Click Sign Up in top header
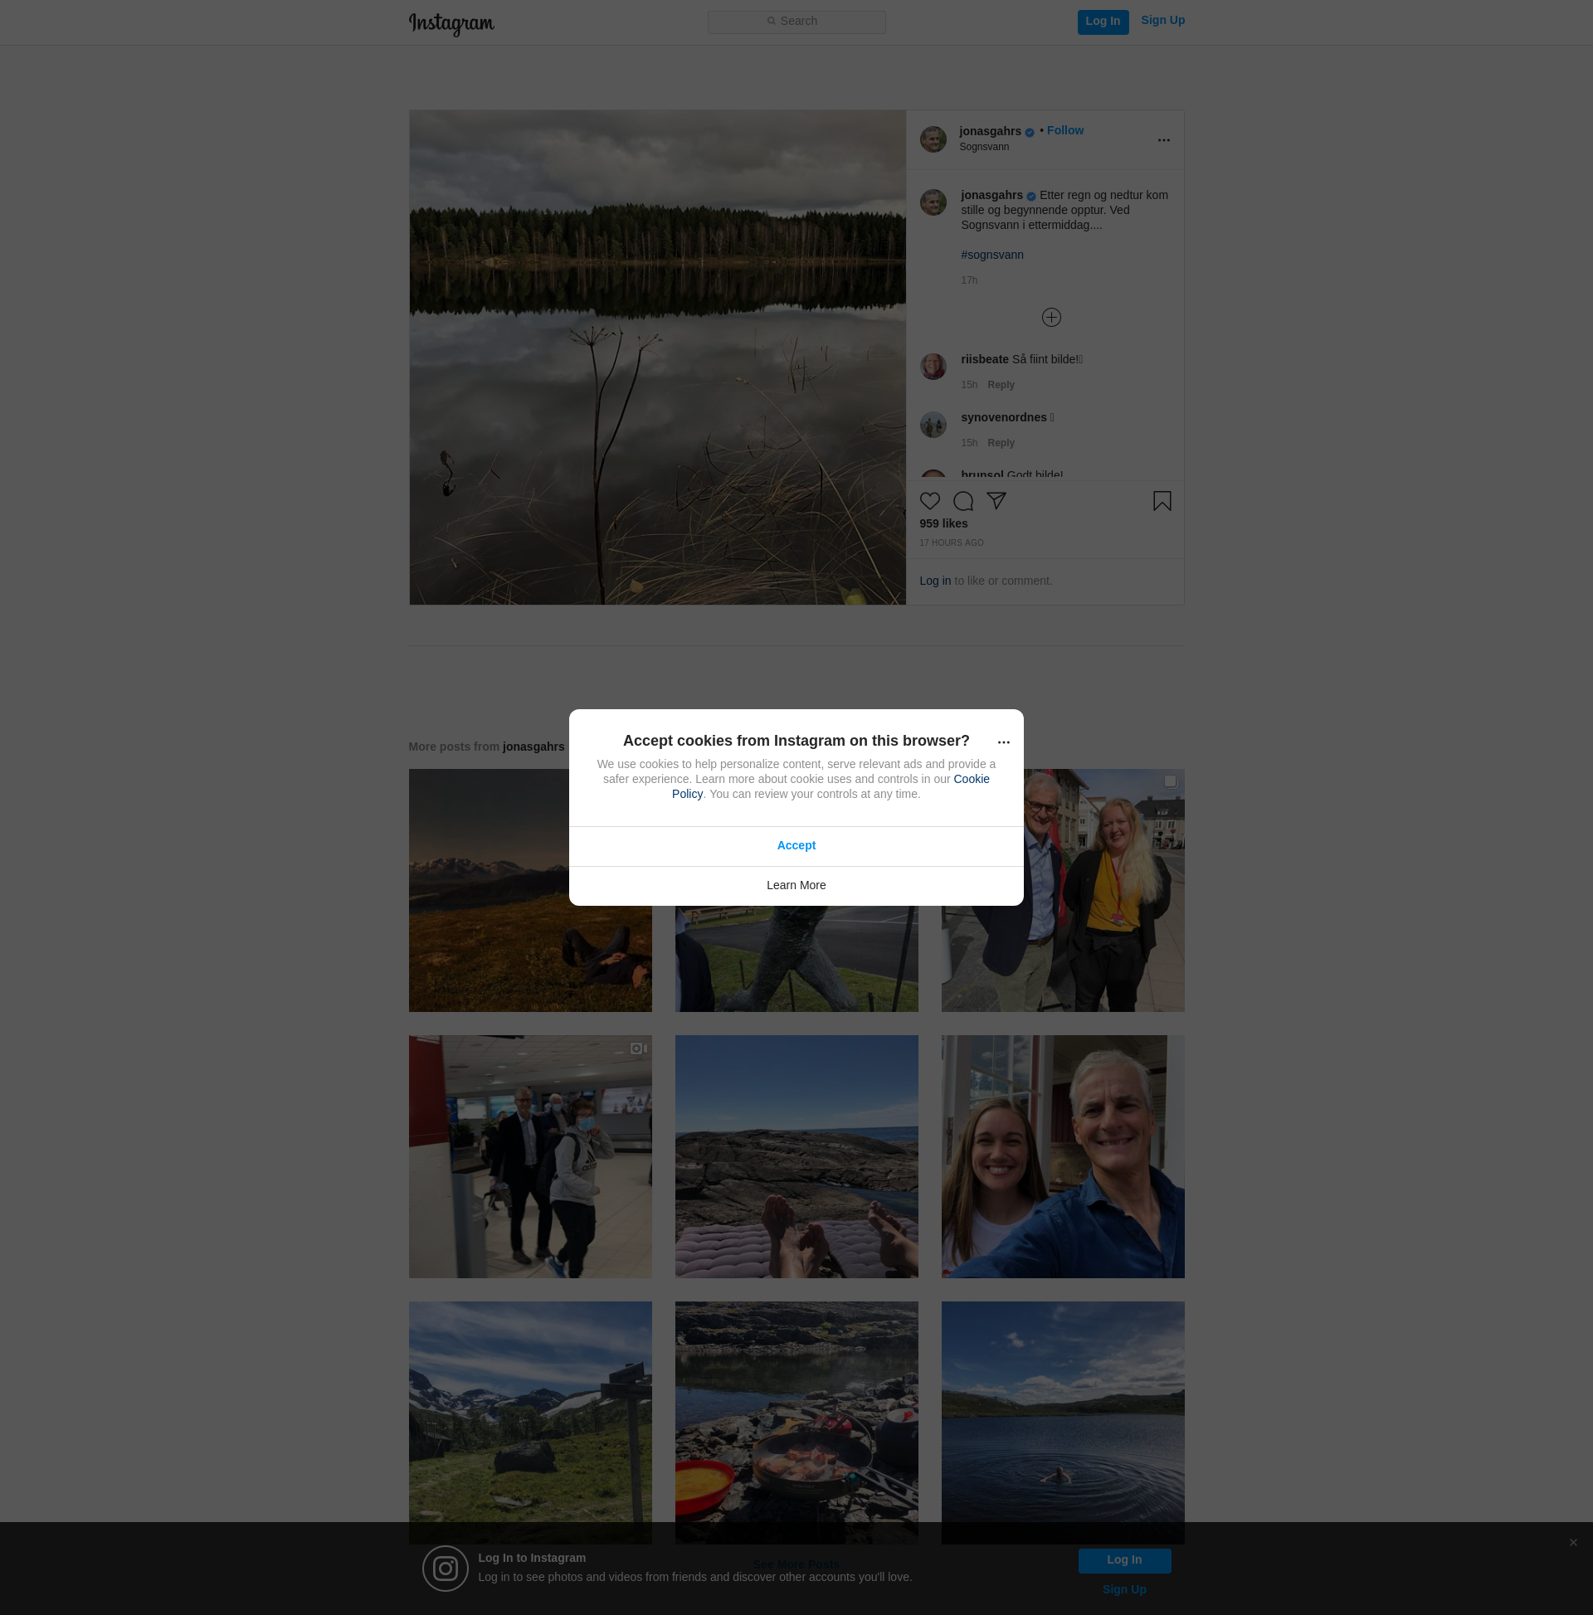Image resolution: width=1593 pixels, height=1615 pixels. click(1162, 20)
